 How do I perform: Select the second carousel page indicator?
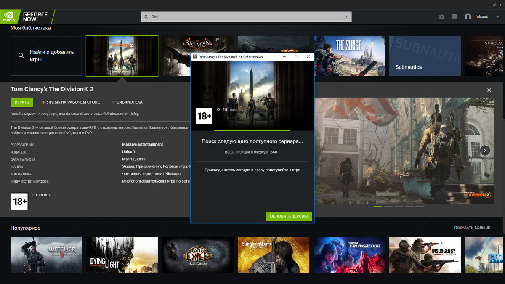pos(388,207)
